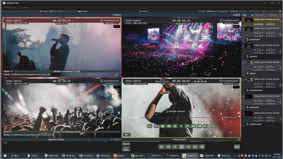This screenshot has width=283, height=159.
Task: Toggle the Group Control lock icon
Action: click(239, 139)
